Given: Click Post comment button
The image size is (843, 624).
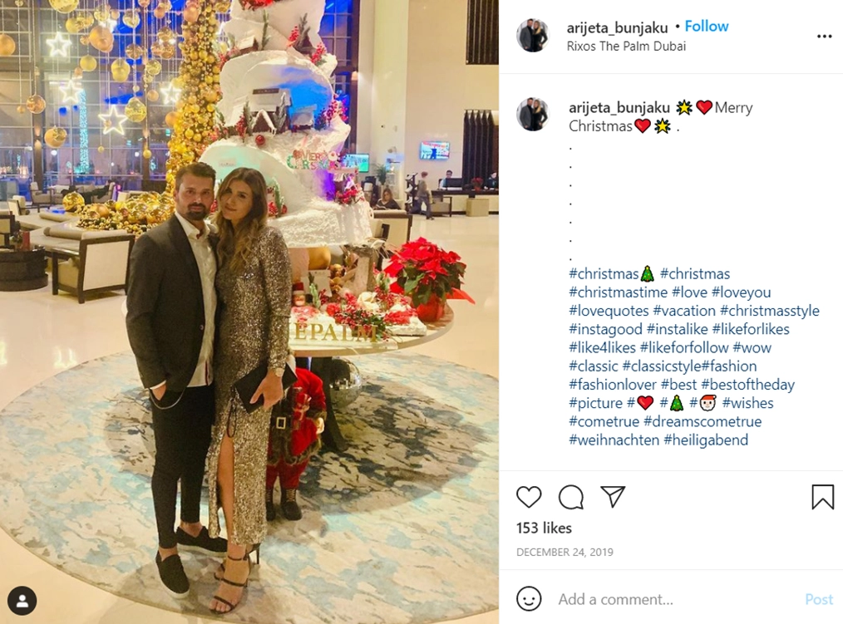Looking at the screenshot, I should click(819, 599).
